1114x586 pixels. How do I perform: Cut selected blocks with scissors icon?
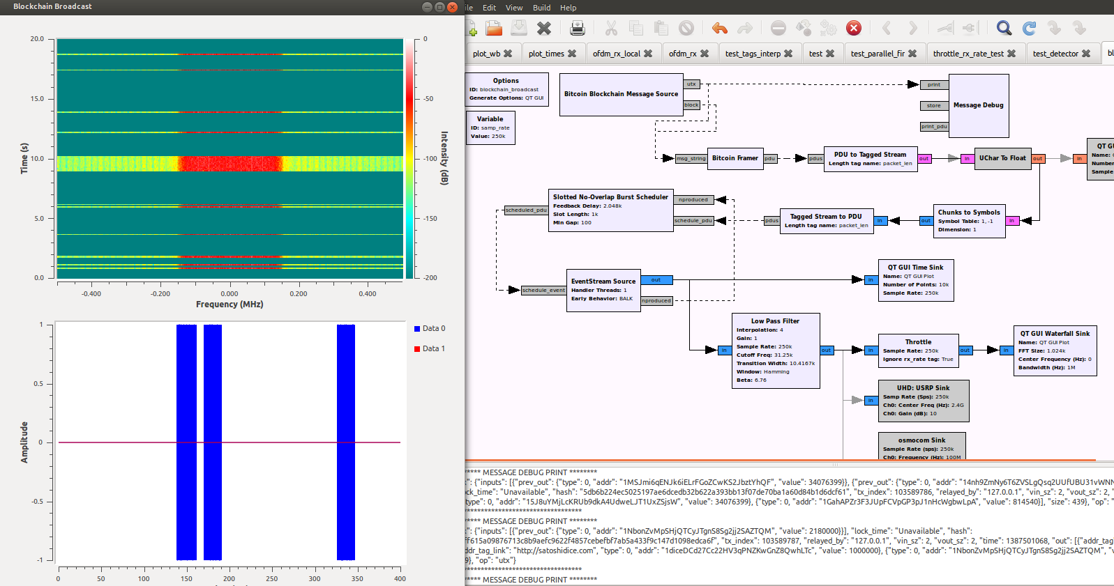tap(611, 28)
